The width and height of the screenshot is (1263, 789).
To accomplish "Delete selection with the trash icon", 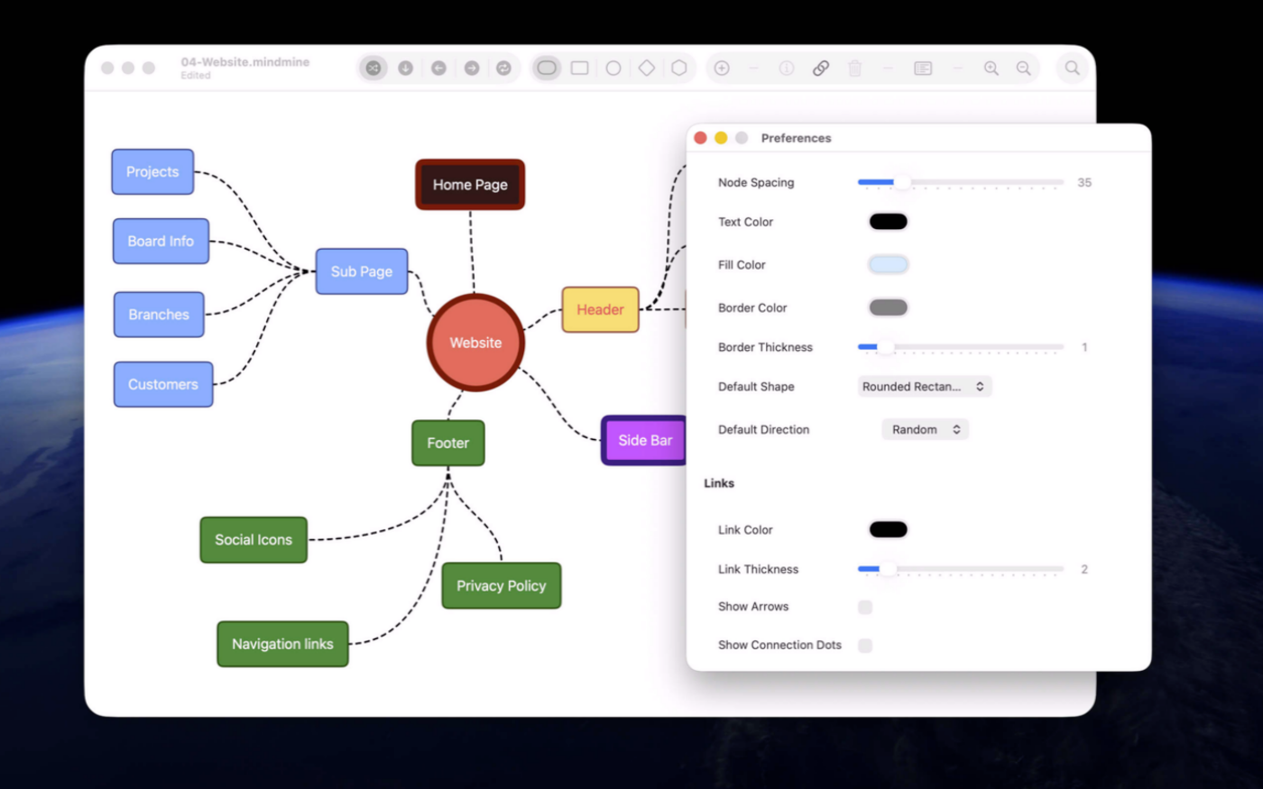I will (855, 68).
